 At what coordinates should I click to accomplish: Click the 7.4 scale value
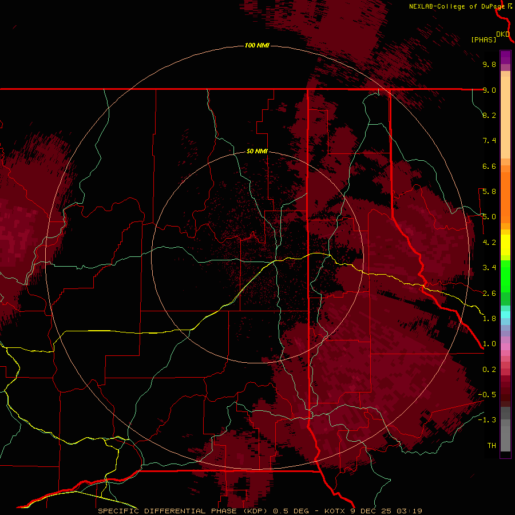[489, 141]
